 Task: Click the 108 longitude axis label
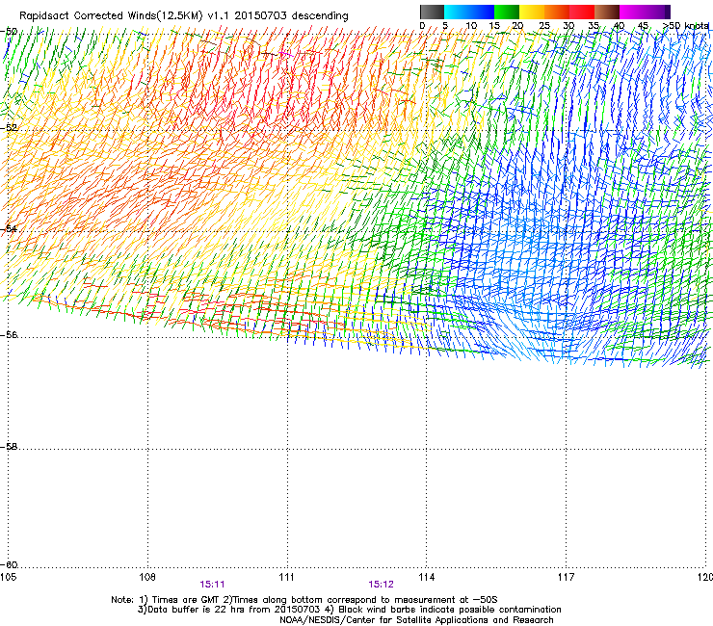[x=147, y=577]
